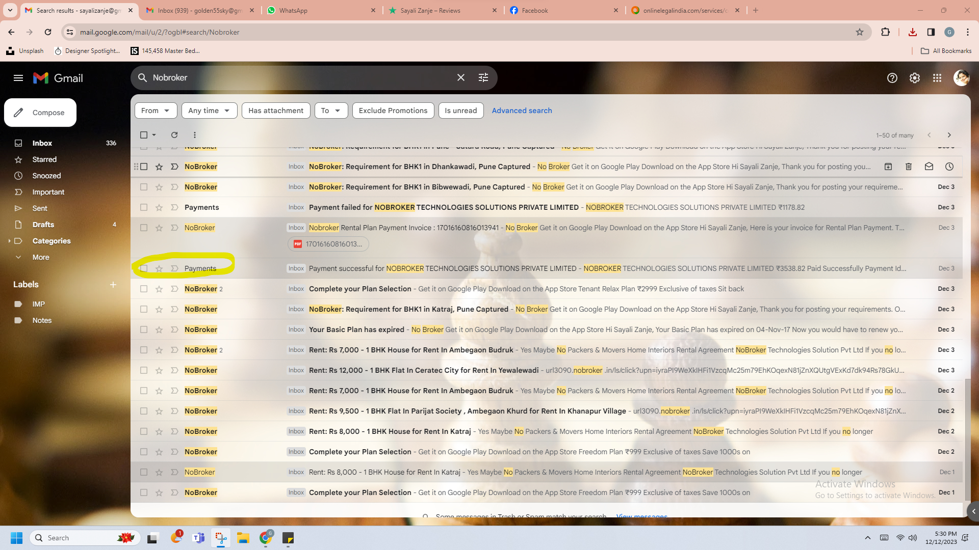Click the search options filter icon

[x=483, y=77]
